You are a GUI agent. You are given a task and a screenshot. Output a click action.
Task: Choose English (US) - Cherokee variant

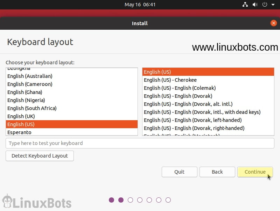coord(170,80)
